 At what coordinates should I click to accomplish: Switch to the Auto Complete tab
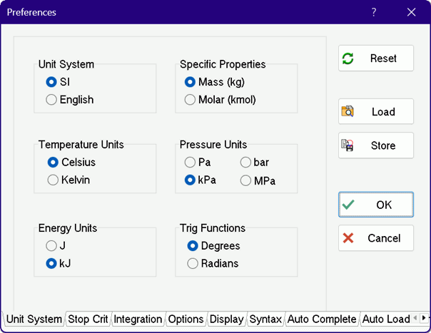321,319
